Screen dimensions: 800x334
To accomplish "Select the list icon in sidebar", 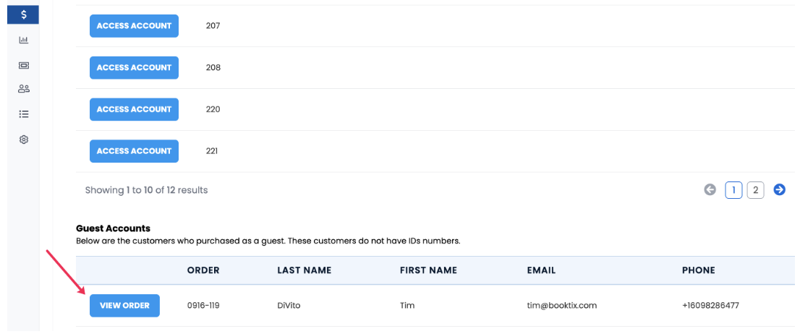I will pos(23,114).
